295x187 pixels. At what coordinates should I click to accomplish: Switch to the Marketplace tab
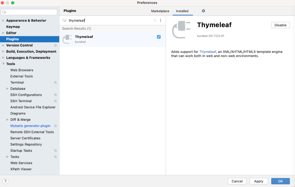click(160, 11)
